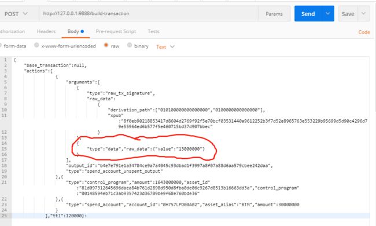Click line number 1 in the gutter
Image resolution: width=376 pixels, height=226 pixels.
point(6,60)
